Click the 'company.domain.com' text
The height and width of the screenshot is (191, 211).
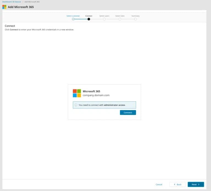(96, 95)
